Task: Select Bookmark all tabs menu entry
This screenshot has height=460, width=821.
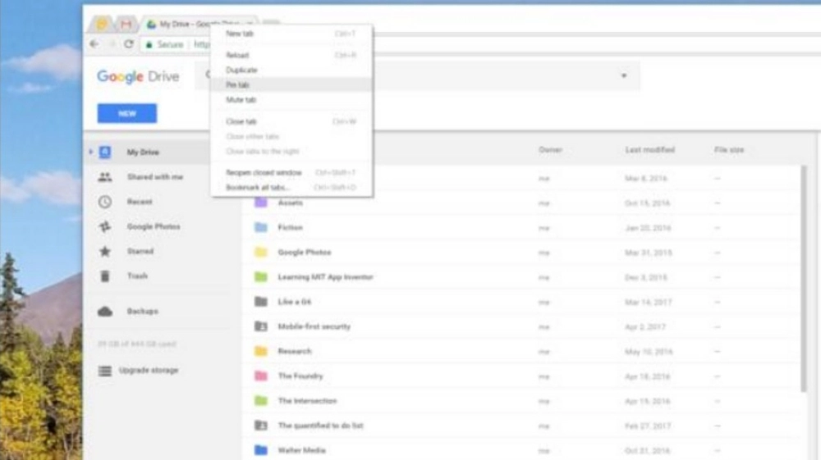Action: 258,188
